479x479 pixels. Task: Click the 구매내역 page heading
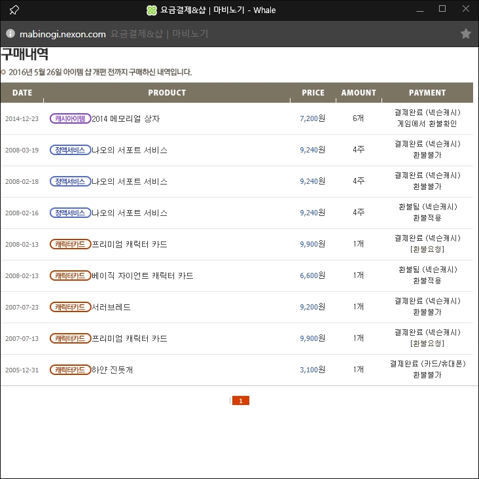pyautogui.click(x=25, y=54)
